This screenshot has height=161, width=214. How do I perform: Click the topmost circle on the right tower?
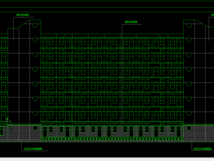point(189,25)
